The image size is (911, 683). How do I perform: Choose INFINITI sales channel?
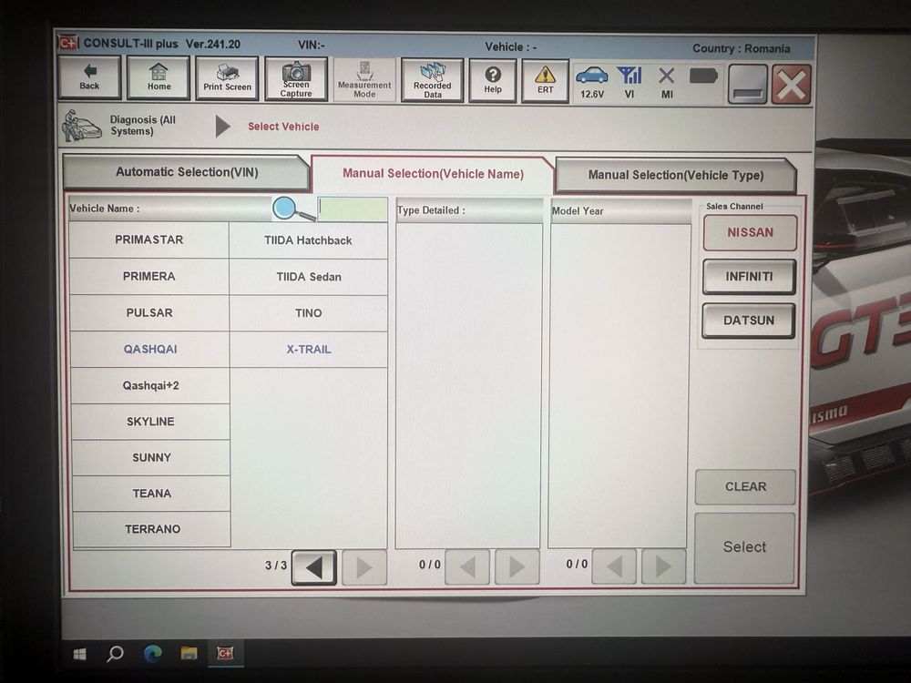[749, 277]
